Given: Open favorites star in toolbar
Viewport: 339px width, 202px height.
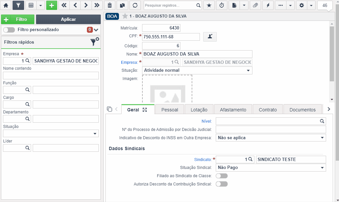Looking at the screenshot, I should (x=209, y=5).
